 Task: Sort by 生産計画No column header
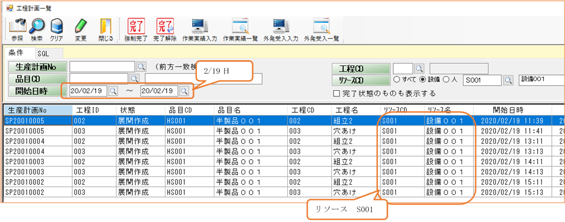coord(38,110)
